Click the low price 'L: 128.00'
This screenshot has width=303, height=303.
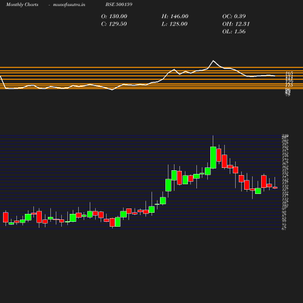[175, 24]
